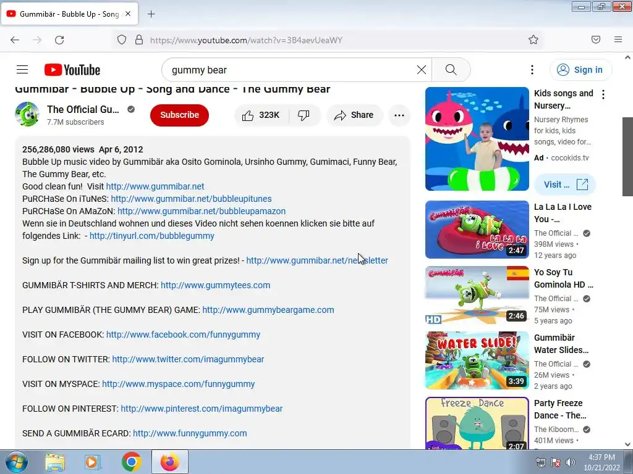Open the bubbleupitunes purchase link
Image resolution: width=633 pixels, height=474 pixels.
192,199
